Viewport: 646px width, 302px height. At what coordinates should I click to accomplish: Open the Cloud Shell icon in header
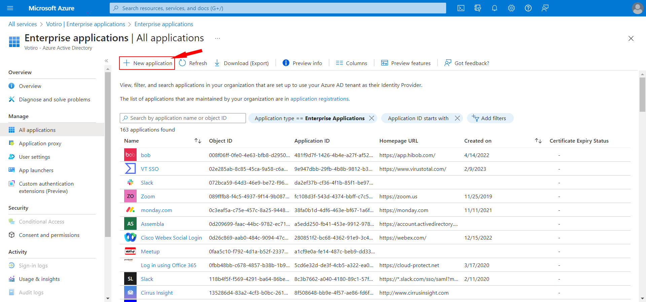coord(461,8)
